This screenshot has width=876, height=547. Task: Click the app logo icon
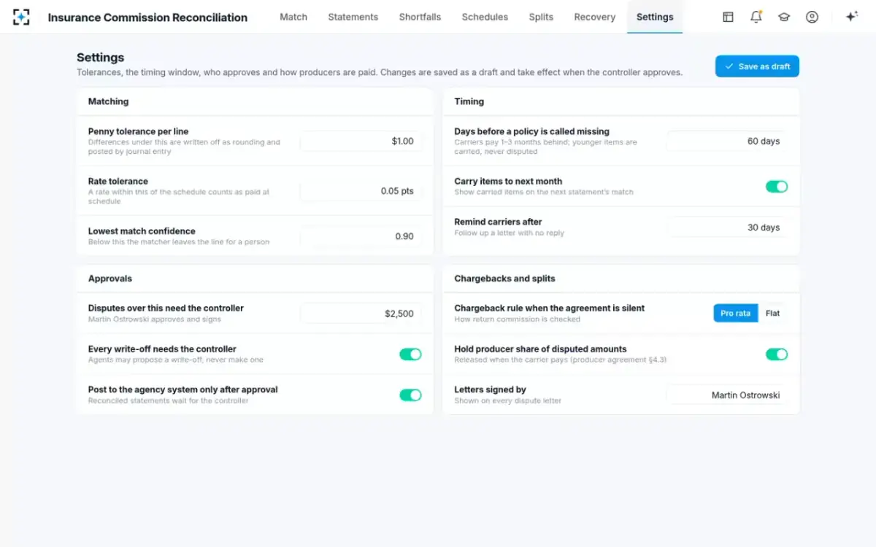pos(21,17)
